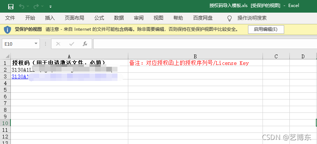Select column A header

[69, 56]
